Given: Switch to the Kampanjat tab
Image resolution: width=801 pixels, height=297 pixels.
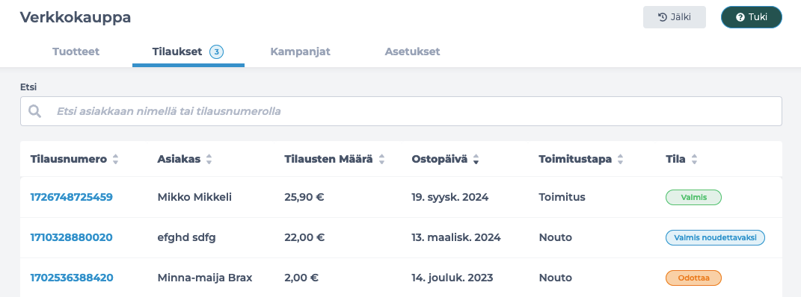Looking at the screenshot, I should [301, 51].
